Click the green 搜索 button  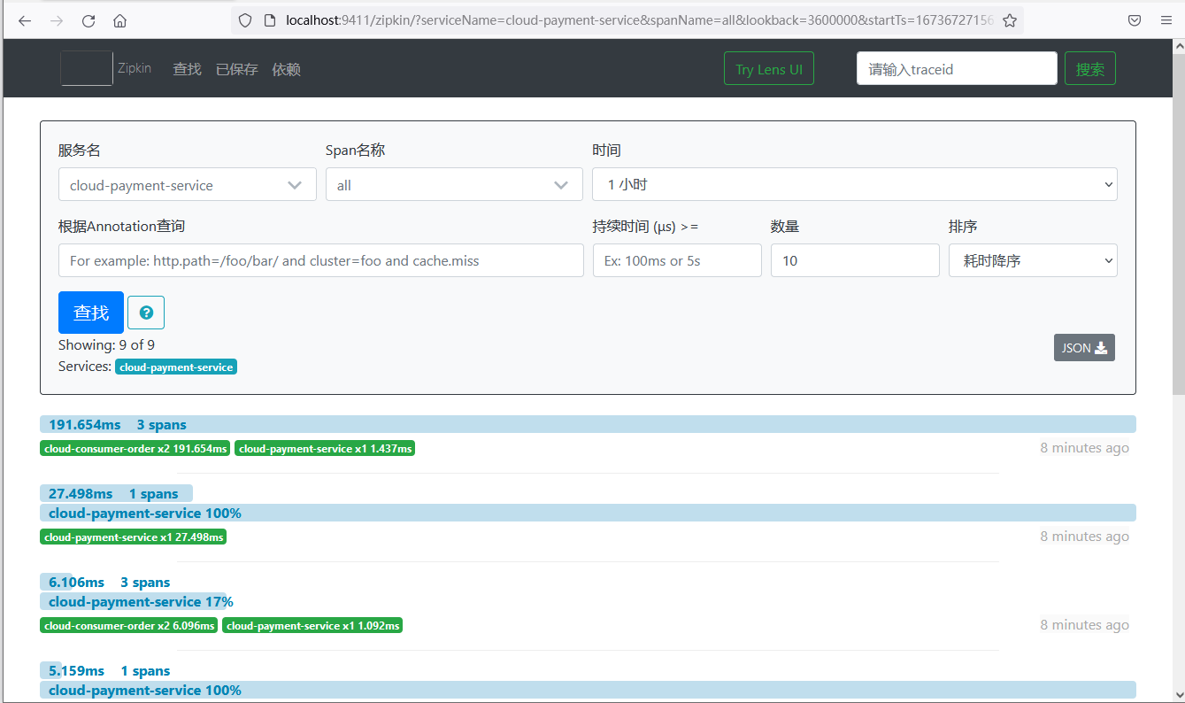click(1090, 69)
